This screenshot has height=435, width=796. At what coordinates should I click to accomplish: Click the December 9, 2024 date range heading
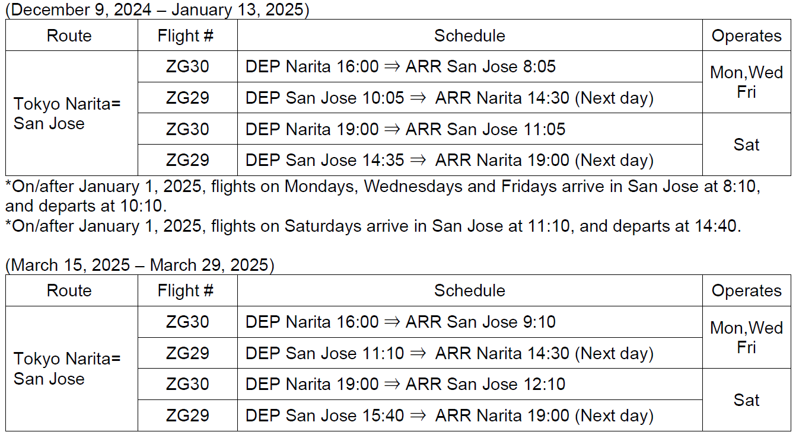pyautogui.click(x=157, y=10)
